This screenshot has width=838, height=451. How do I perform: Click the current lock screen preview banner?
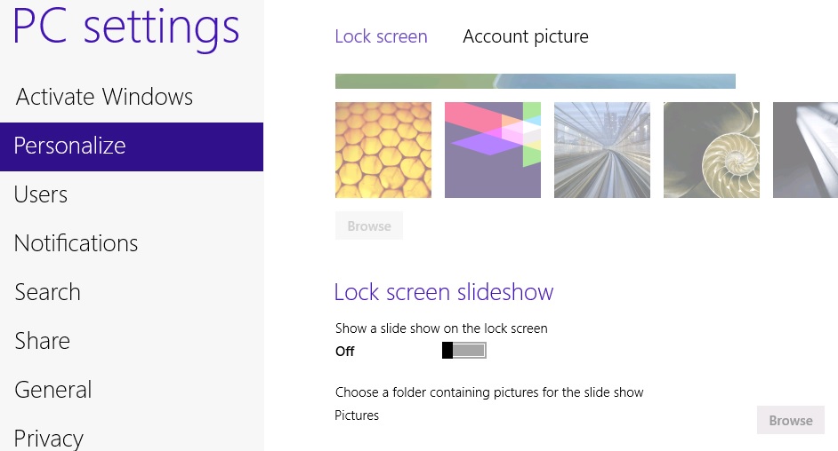coord(536,81)
